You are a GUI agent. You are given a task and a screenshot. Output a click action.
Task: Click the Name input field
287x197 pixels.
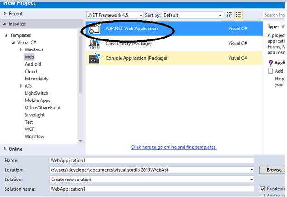click(x=152, y=160)
